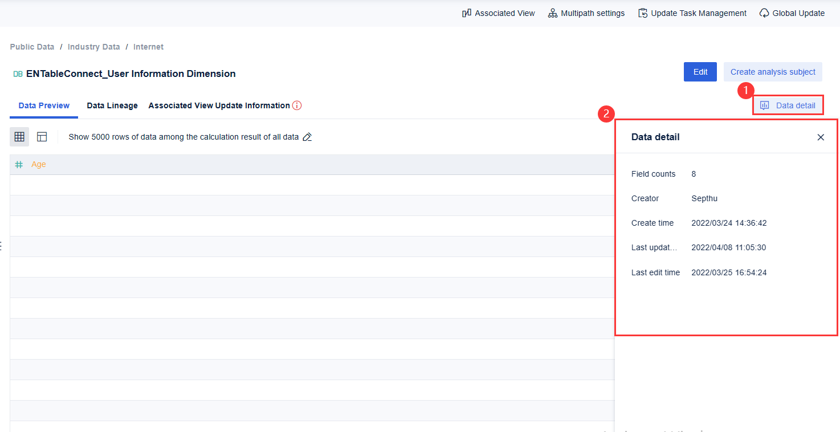Edit the 5000 rows display setting pencil
Image resolution: width=840 pixels, height=432 pixels.
tap(307, 137)
